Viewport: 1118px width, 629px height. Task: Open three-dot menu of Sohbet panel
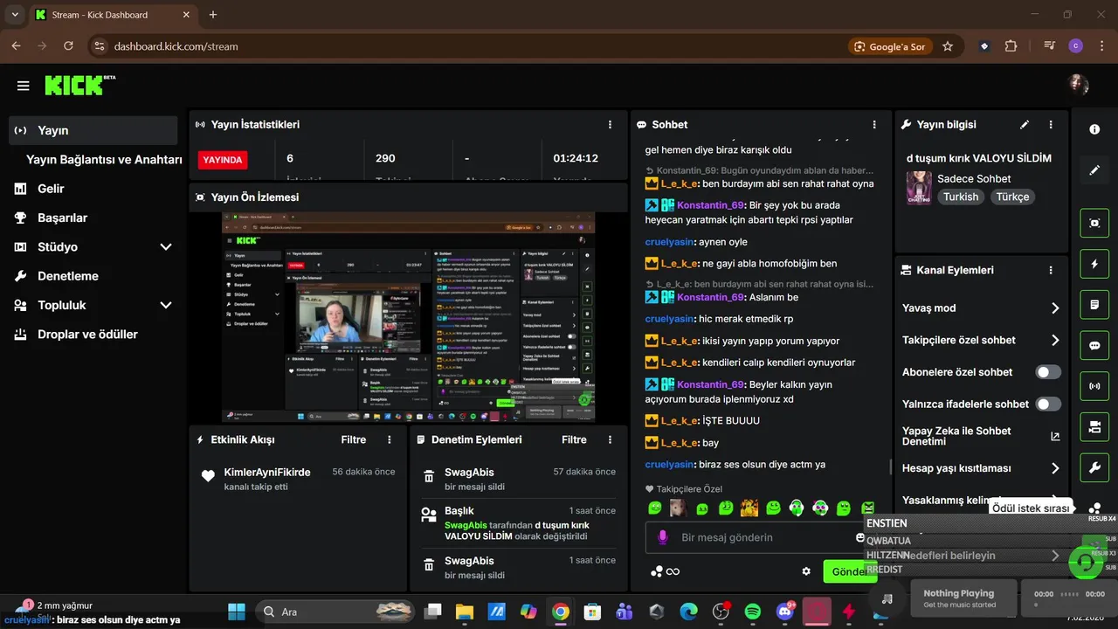click(874, 125)
